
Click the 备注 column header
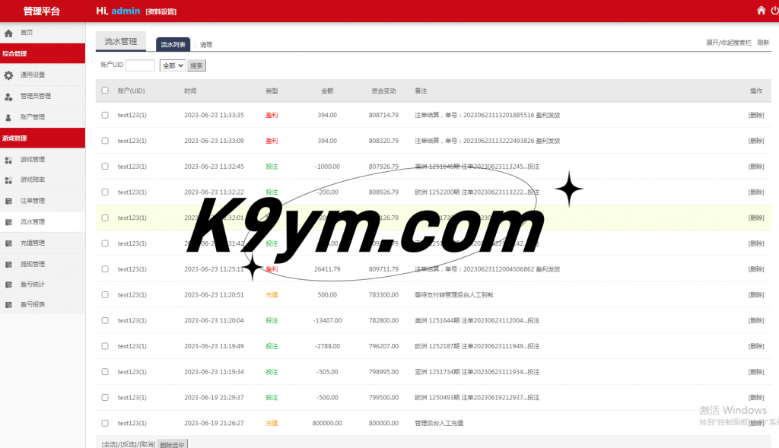pos(421,91)
